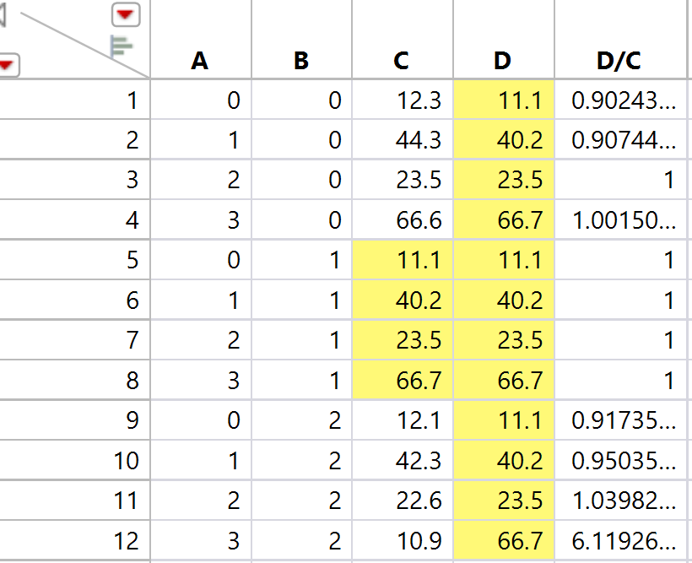This screenshot has height=563, width=692.
Task: Click D/C cell 1.03982...
Action: click(x=620, y=501)
